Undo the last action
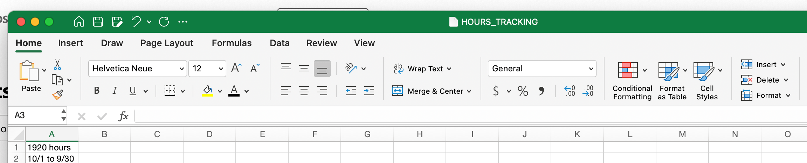The width and height of the screenshot is (807, 163). click(x=136, y=22)
